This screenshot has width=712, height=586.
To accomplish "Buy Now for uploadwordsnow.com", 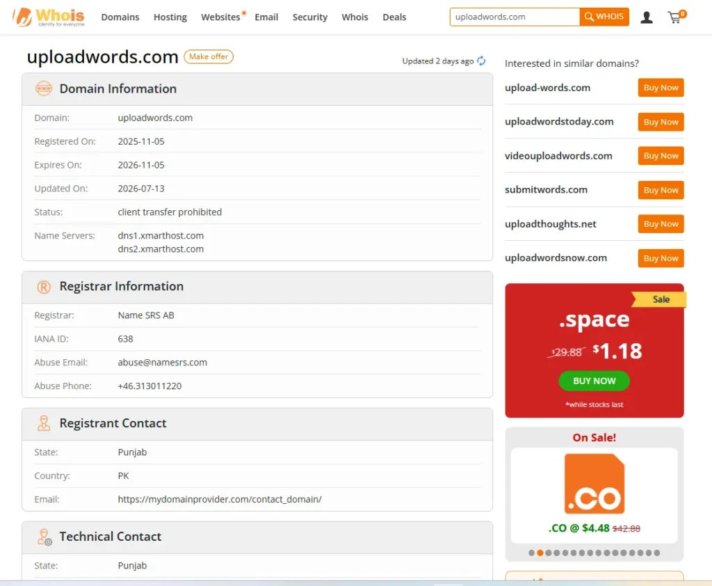I will [x=661, y=258].
